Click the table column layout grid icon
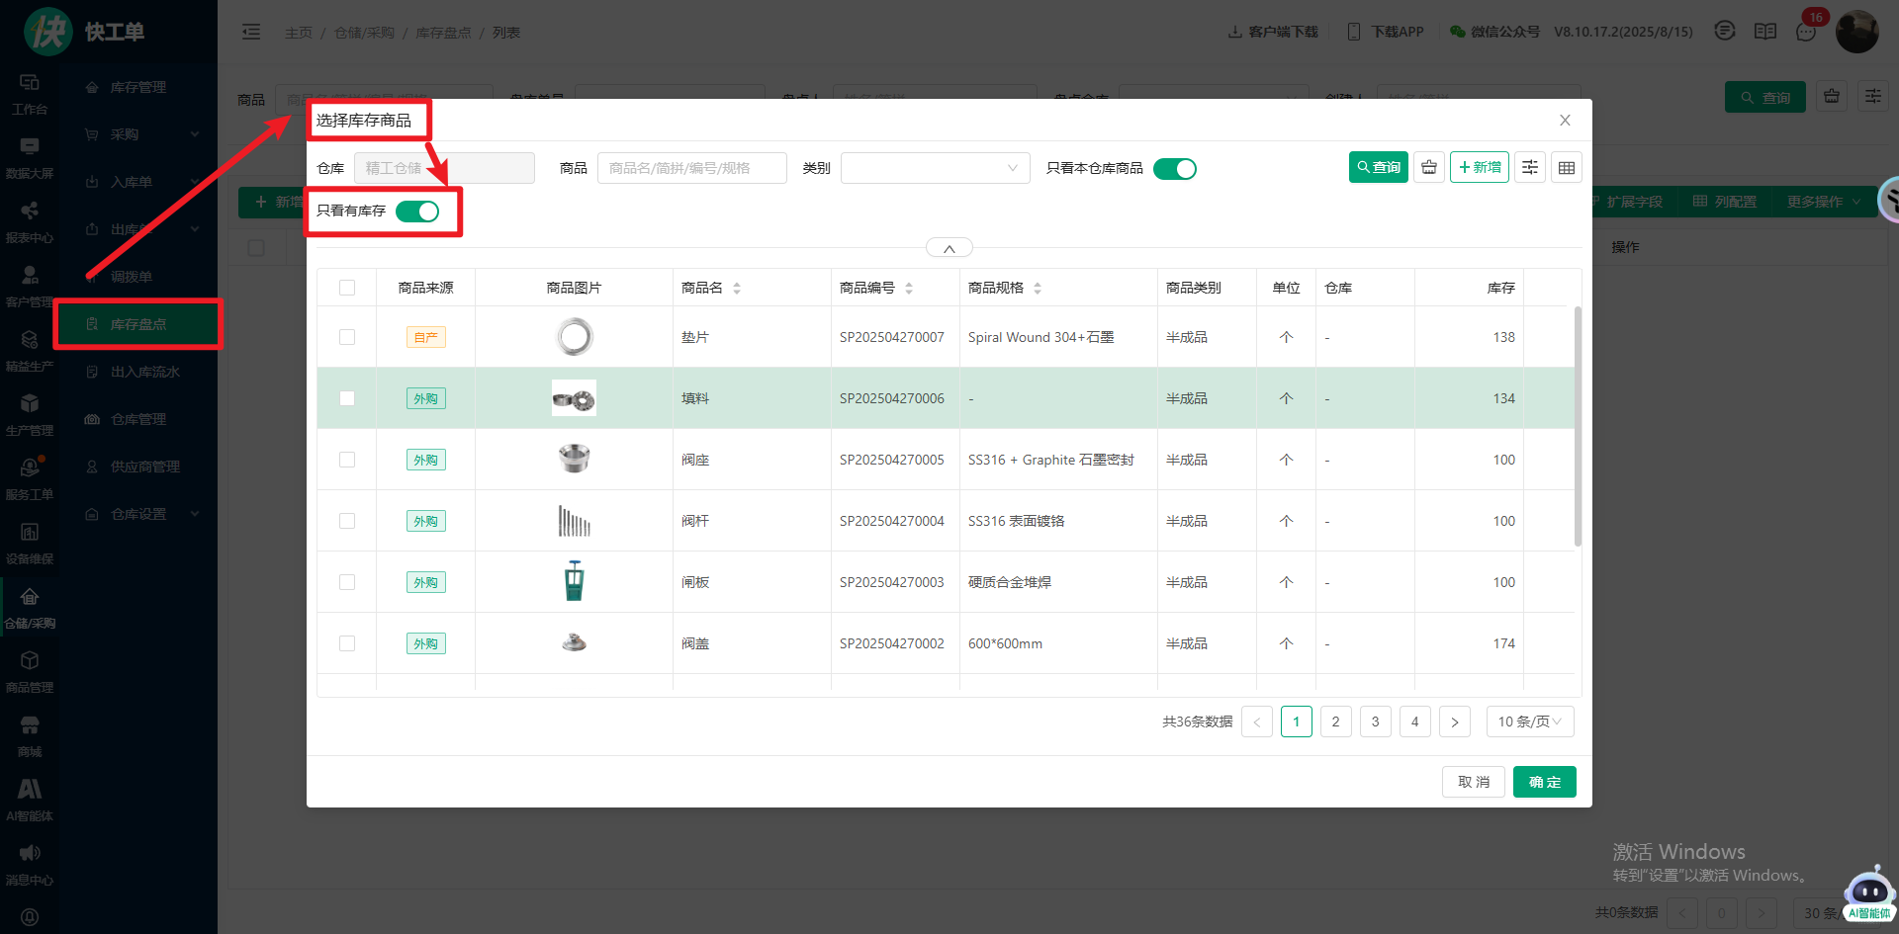Viewport: 1899px width, 934px height. coord(1567,168)
